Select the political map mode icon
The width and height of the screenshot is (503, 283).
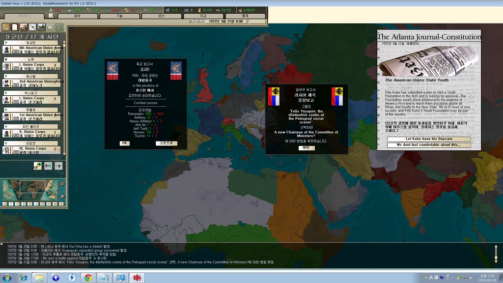point(6,27)
